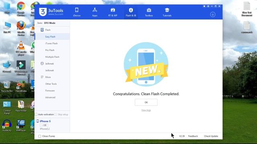This screenshot has height=144, width=257.
Task: Open KMPlayer desktop shortcut
Action: click(x=21, y=126)
